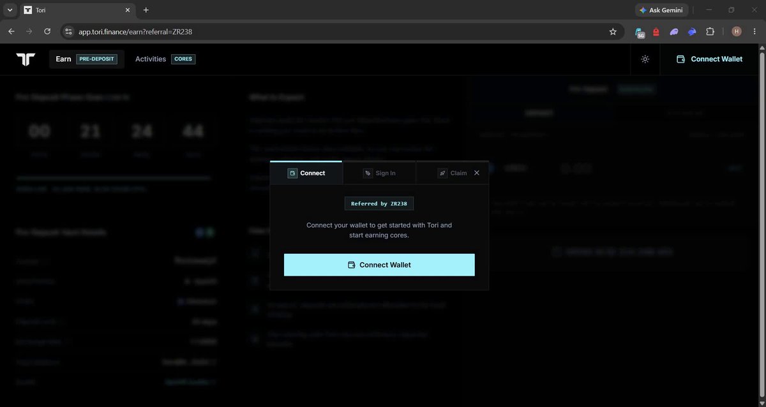Click the Tori logo in the header
Image resolution: width=766 pixels, height=407 pixels.
(x=26, y=59)
